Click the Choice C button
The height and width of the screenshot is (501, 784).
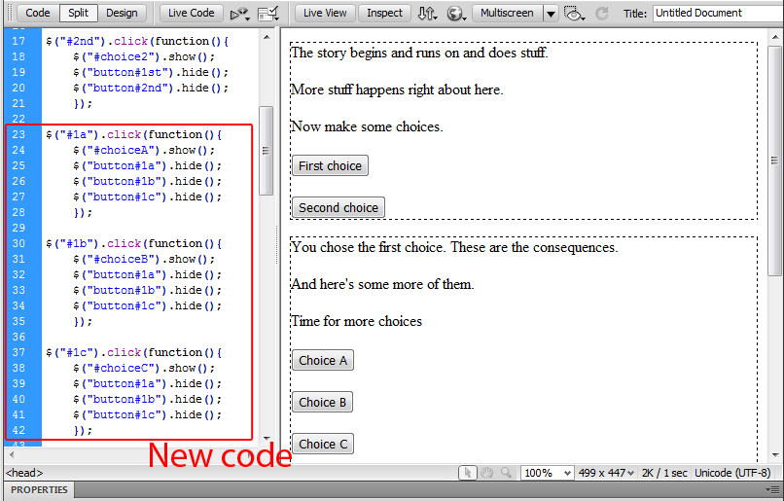tap(323, 444)
